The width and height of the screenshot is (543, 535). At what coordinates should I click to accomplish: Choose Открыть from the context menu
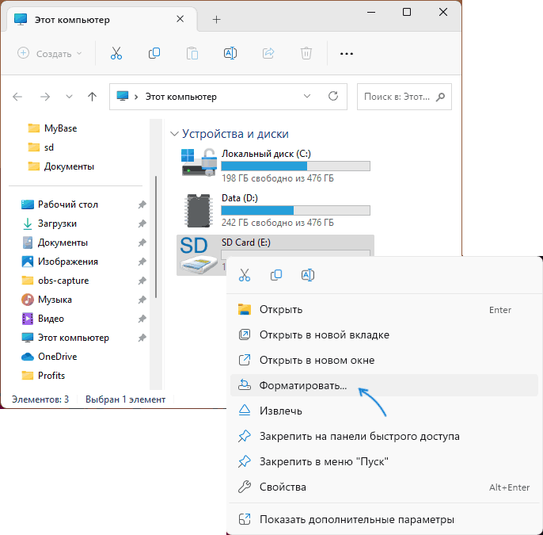[384, 310]
